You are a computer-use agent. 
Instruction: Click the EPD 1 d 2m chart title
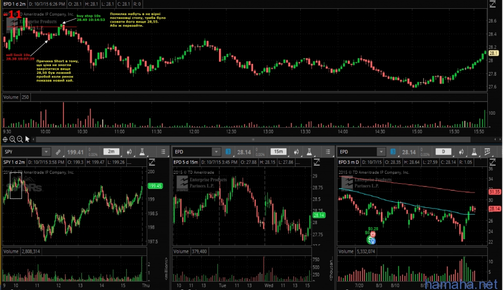point(15,4)
